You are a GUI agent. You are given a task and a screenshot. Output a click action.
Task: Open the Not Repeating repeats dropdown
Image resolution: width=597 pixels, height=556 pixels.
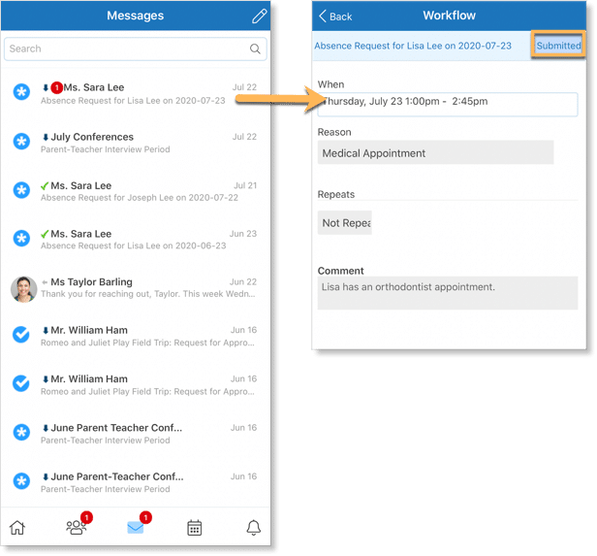point(345,222)
